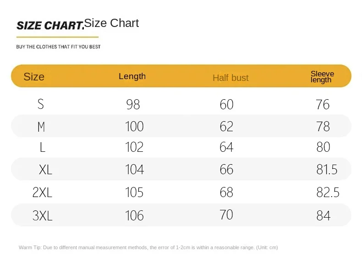Click the bold italic "SIZE CHART." heading
The width and height of the screenshot is (362, 262).
(x=50, y=25)
